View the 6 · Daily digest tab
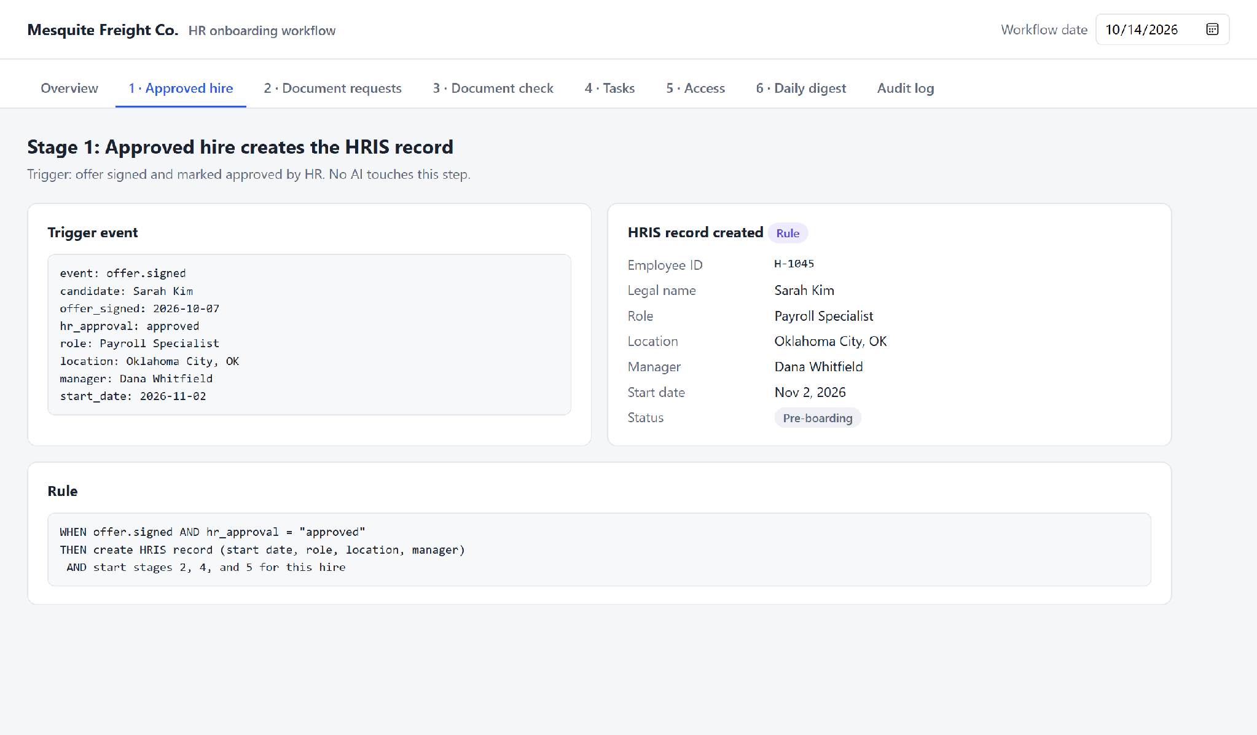 click(801, 88)
